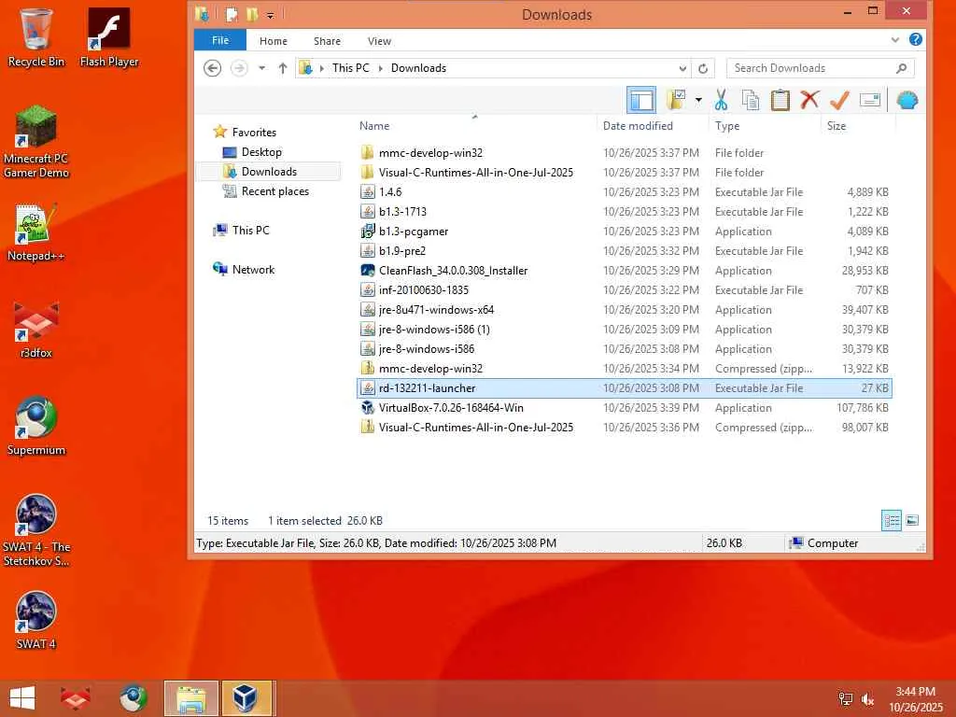Open the Home ribbon tab

click(274, 41)
